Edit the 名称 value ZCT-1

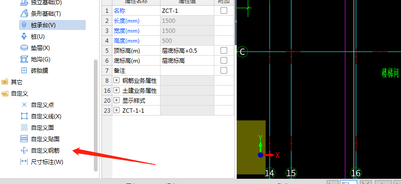(187, 11)
